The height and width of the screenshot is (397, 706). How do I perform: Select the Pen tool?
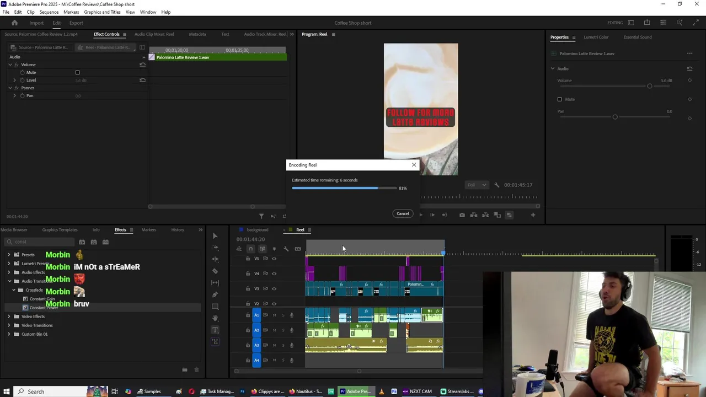pyautogui.click(x=215, y=294)
